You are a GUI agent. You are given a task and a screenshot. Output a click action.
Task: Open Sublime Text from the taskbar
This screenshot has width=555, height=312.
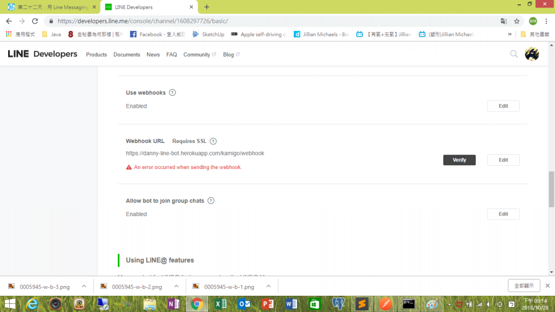coord(362,304)
